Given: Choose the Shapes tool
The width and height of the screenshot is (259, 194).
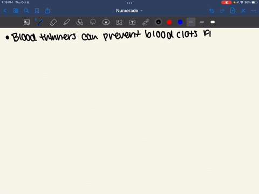Looking at the screenshot, I should pyautogui.click(x=79, y=22).
